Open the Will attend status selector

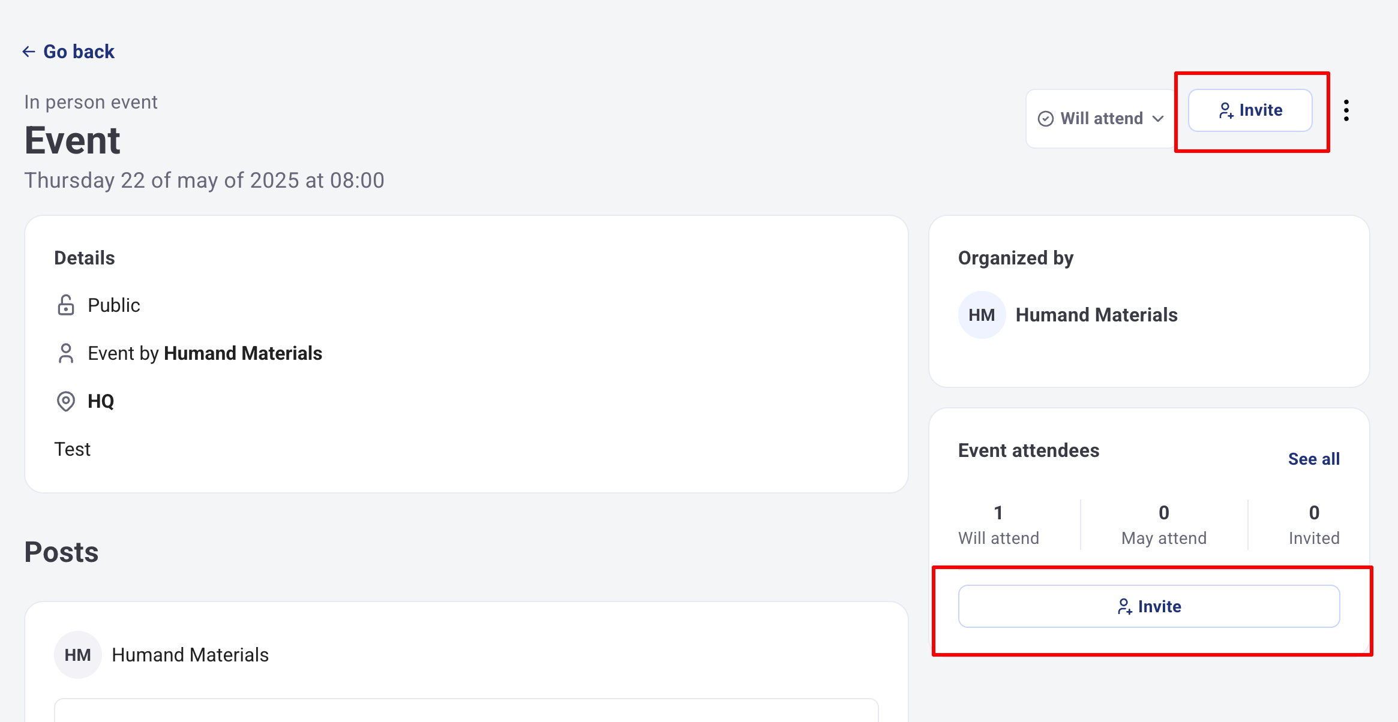click(1102, 119)
